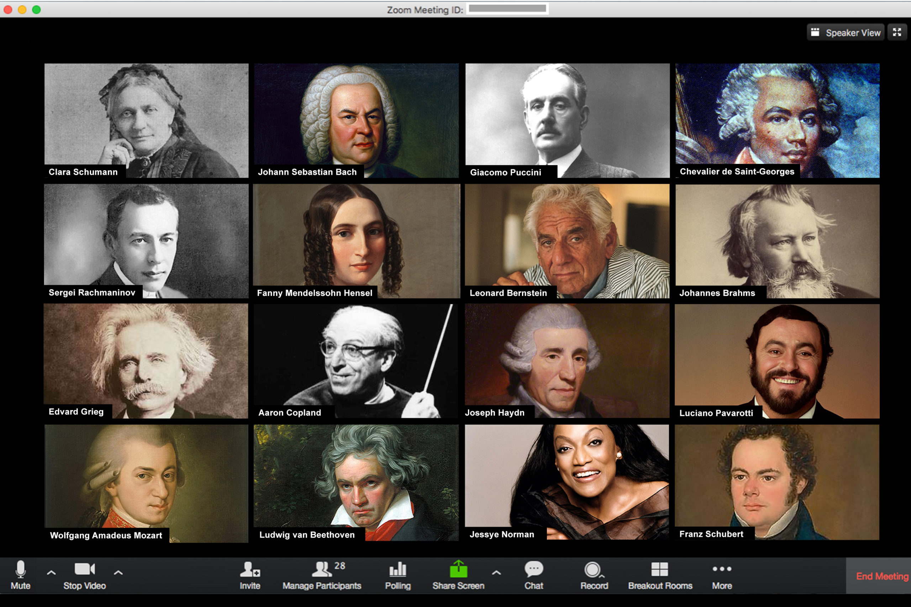Select Jessye Norman's video tile
911x607 pixels.
[567, 482]
